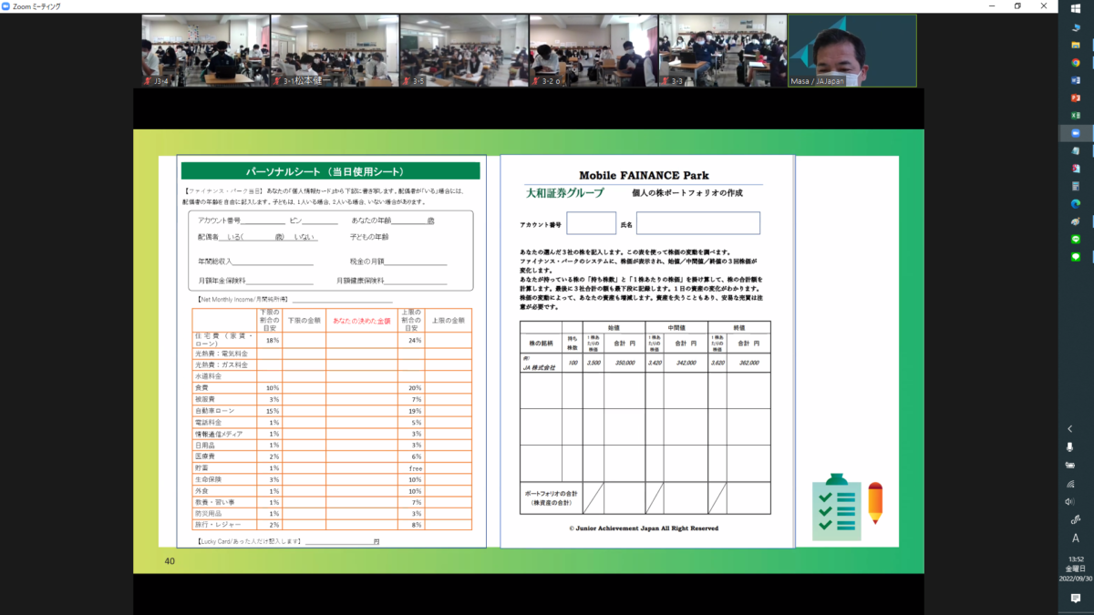Screen dimensions: 1094x615
Task: Switch to Excel in the taskbar
Action: pos(1076,116)
